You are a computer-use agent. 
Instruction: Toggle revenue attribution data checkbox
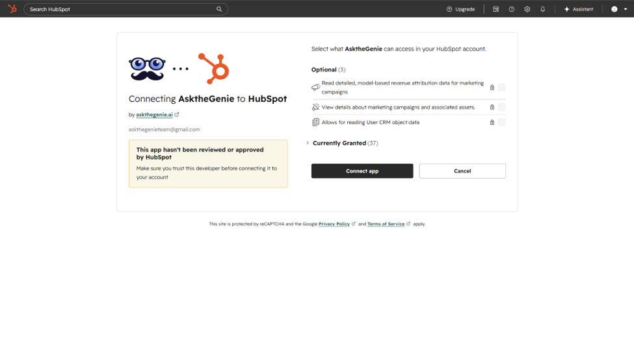(x=502, y=87)
